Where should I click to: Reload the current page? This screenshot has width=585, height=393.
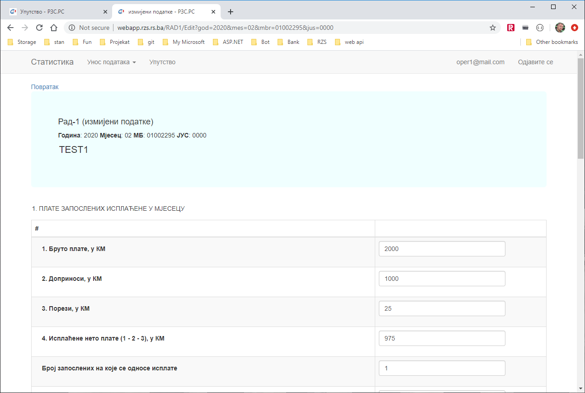pyautogui.click(x=39, y=28)
